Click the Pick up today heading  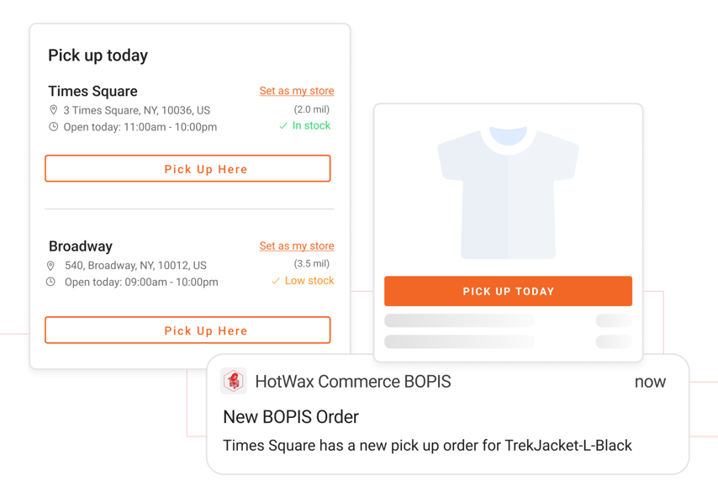coord(98,56)
